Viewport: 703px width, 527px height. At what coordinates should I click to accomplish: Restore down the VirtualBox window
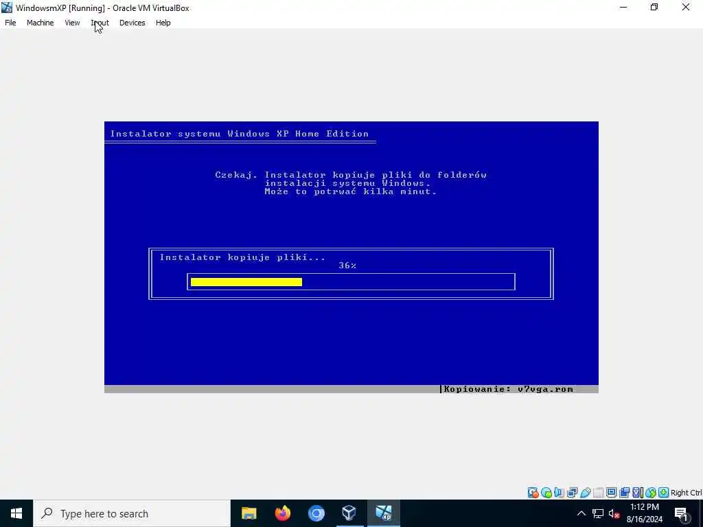point(654,8)
